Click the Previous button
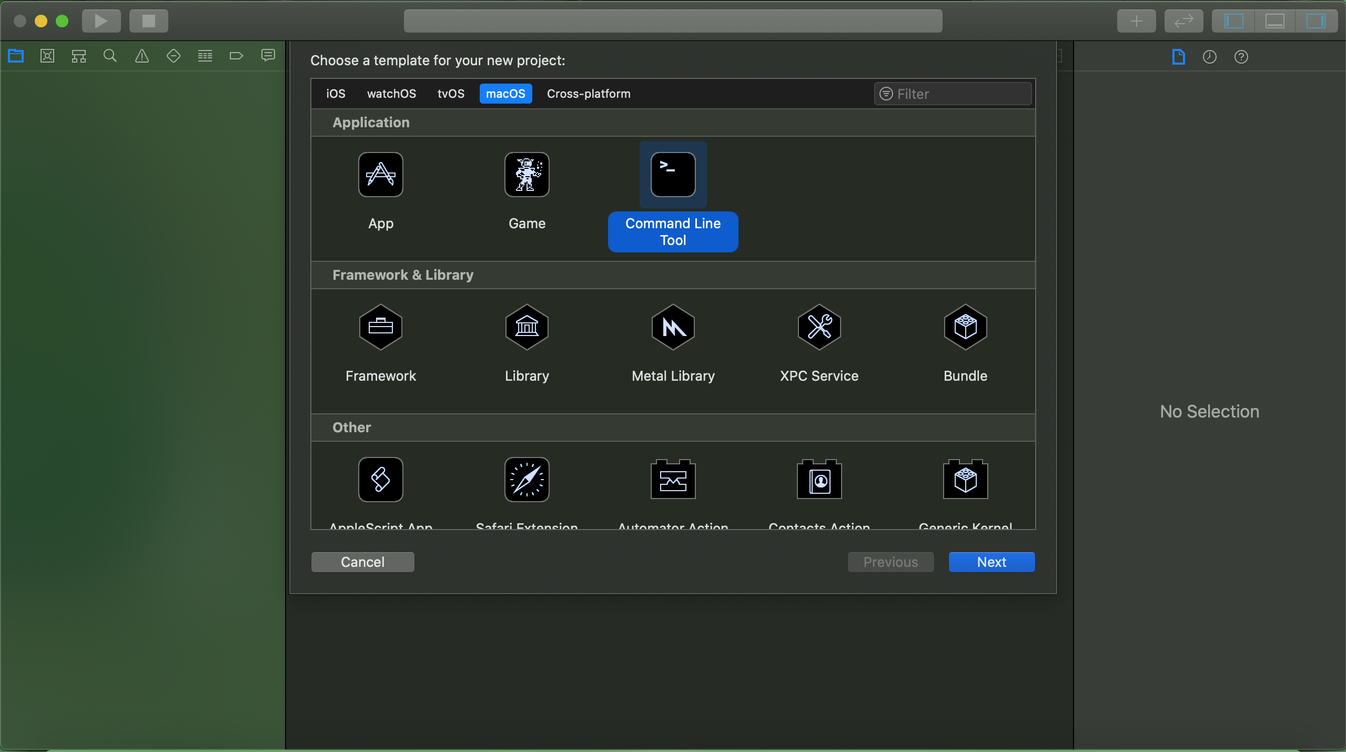The image size is (1346, 752). point(891,562)
